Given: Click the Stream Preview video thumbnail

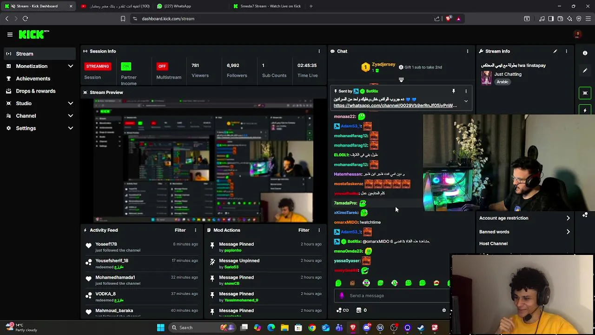Looking at the screenshot, I should (204, 161).
